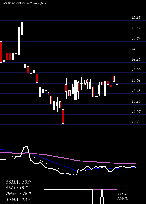Click the 12.72 price axis label

click(x=136, y=122)
